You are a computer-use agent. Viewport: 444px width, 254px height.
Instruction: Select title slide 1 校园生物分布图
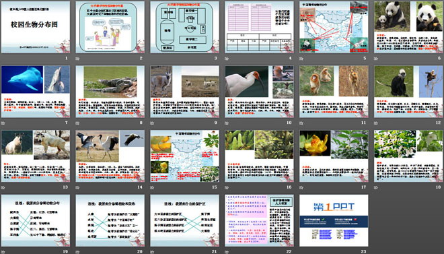[36, 27]
